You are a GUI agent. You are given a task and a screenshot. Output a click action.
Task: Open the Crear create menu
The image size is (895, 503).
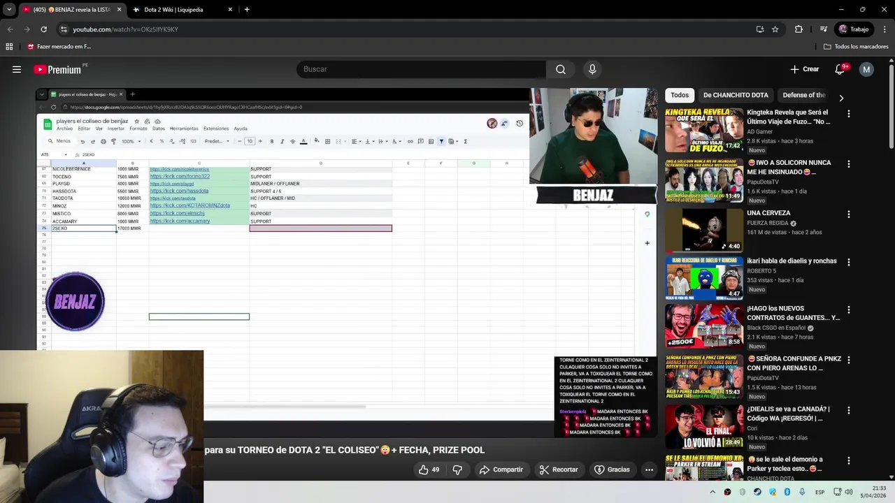point(804,69)
